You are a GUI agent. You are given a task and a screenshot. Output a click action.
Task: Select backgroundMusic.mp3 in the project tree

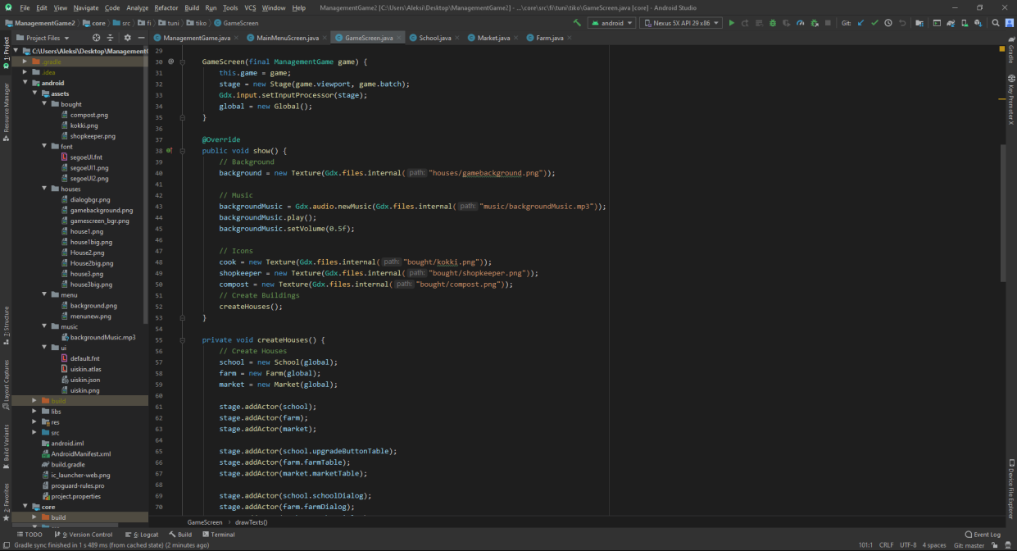pos(102,337)
